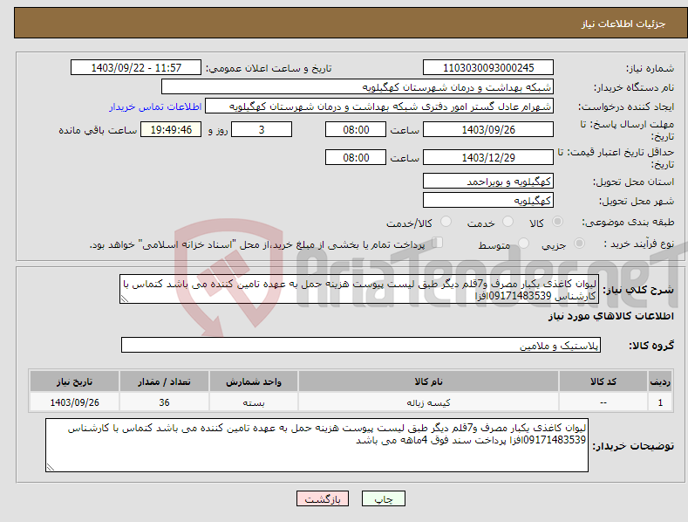Click the نوع فرآیند خرید label
Viewport: 688px width, 522px height.
[x=639, y=244]
